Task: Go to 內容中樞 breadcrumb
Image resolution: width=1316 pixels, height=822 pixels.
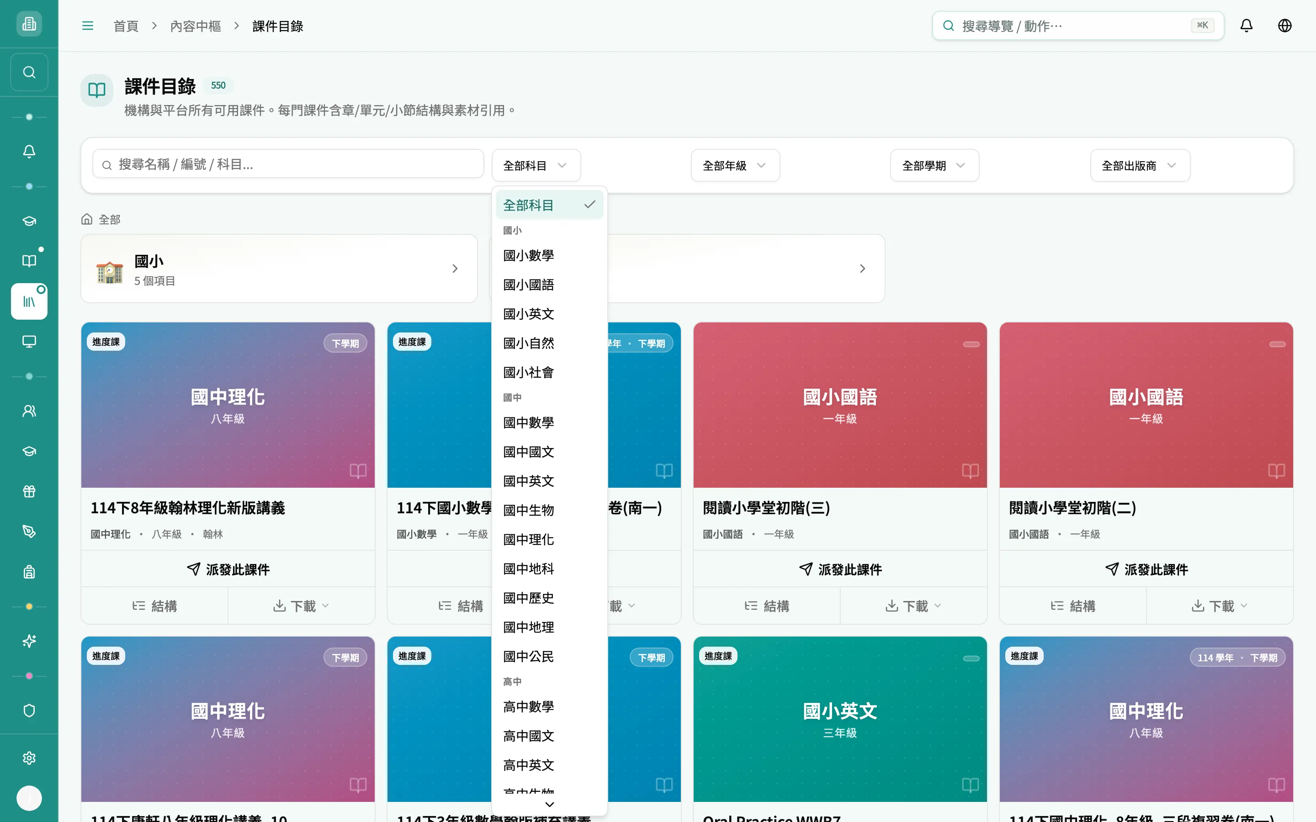Action: click(x=195, y=26)
